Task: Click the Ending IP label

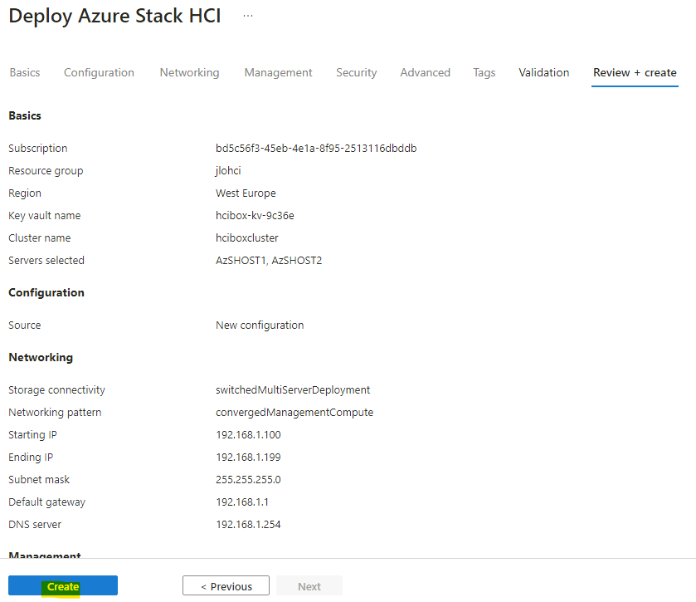Action: pyautogui.click(x=31, y=458)
